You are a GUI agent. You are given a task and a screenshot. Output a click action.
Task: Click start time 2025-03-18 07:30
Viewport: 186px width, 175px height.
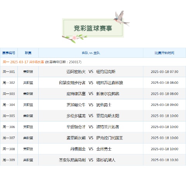pyautogui.click(x=165, y=72)
